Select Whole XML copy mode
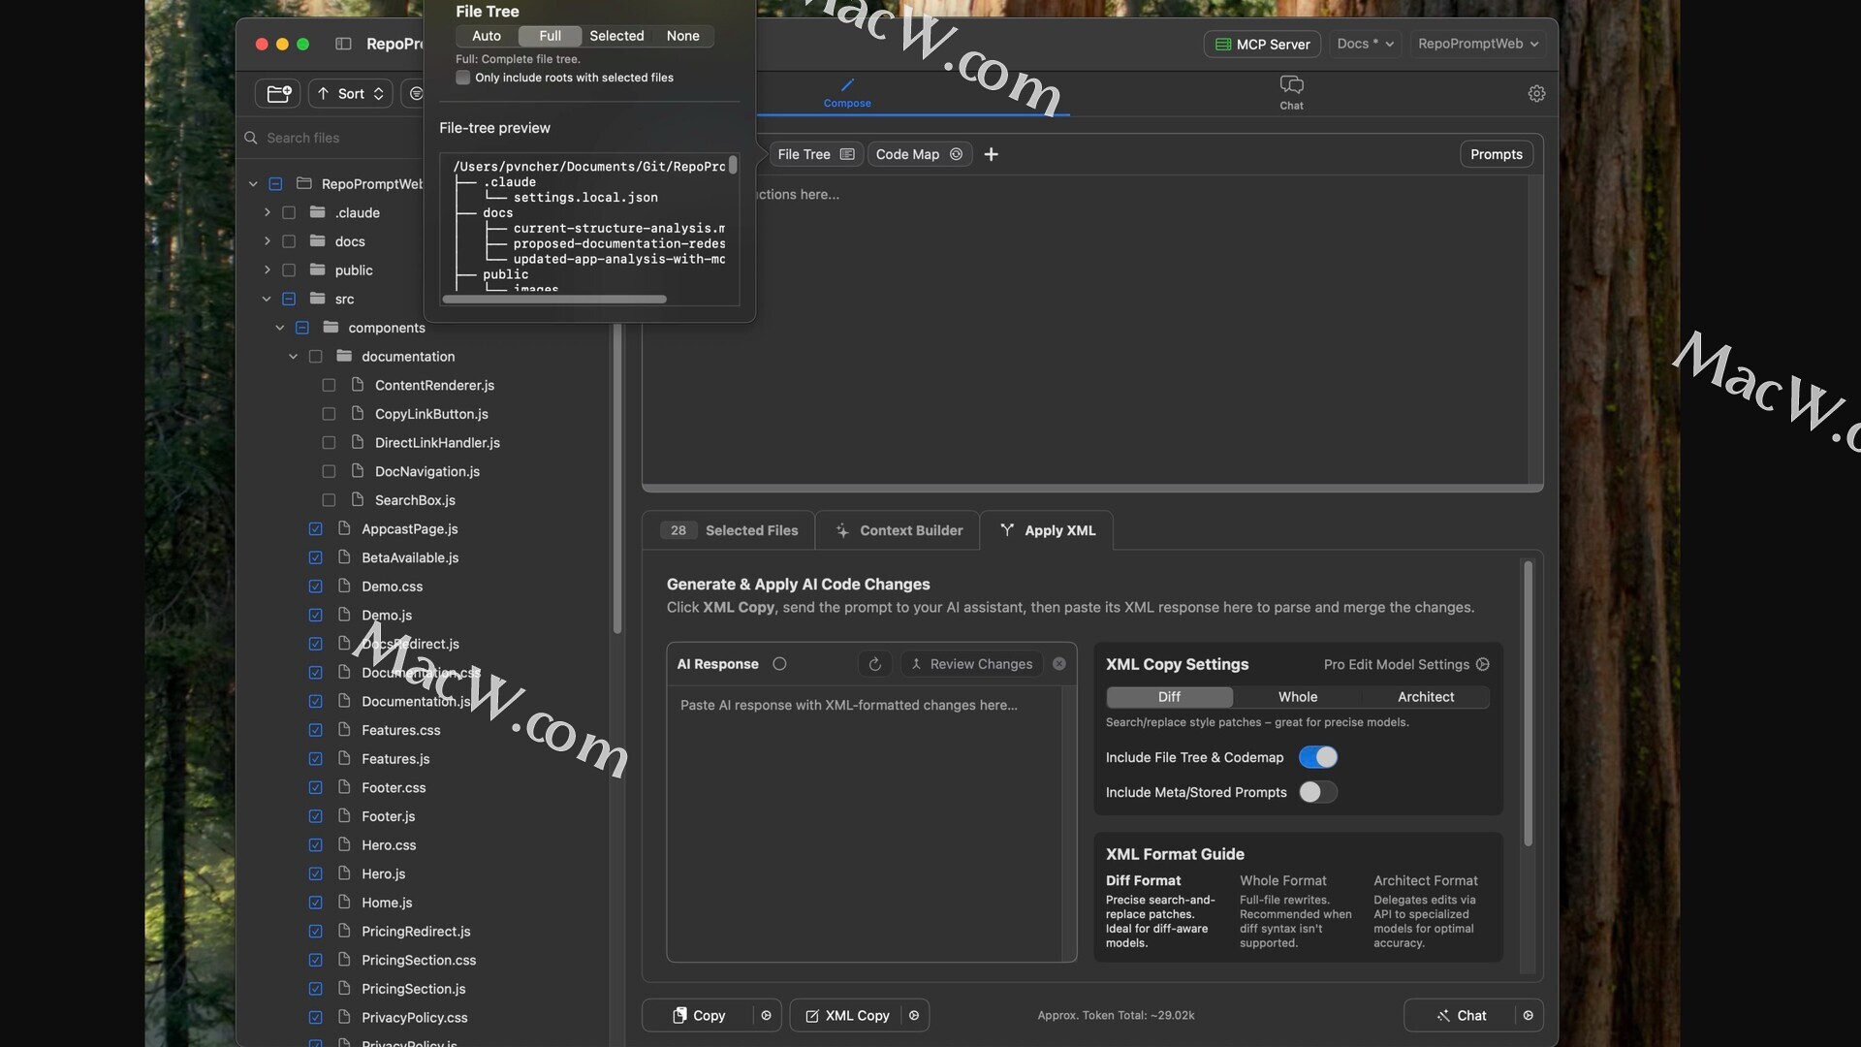Image resolution: width=1861 pixels, height=1047 pixels. click(1297, 697)
